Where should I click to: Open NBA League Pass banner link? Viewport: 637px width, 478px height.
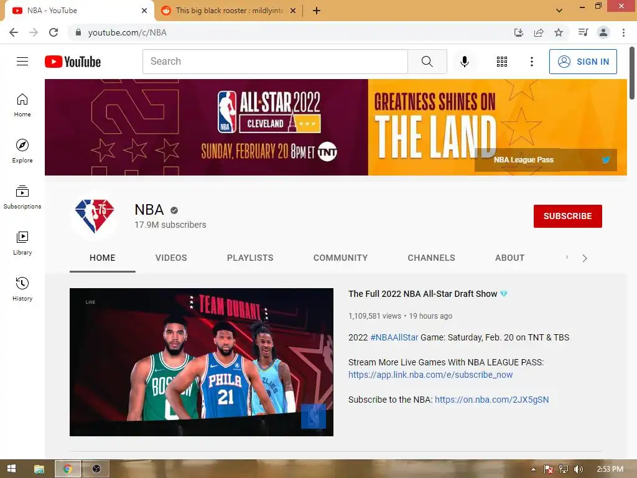pyautogui.click(x=524, y=160)
